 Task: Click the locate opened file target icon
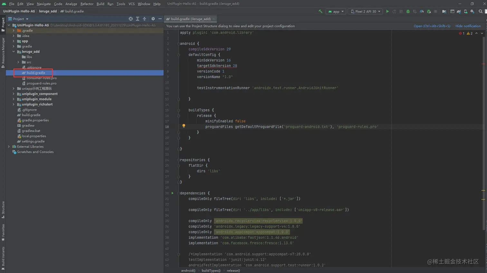click(130, 19)
